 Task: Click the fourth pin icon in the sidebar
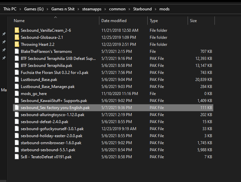4,58
